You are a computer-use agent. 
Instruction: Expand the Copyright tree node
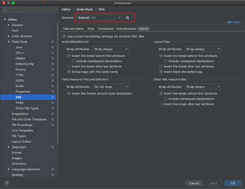[9, 147]
